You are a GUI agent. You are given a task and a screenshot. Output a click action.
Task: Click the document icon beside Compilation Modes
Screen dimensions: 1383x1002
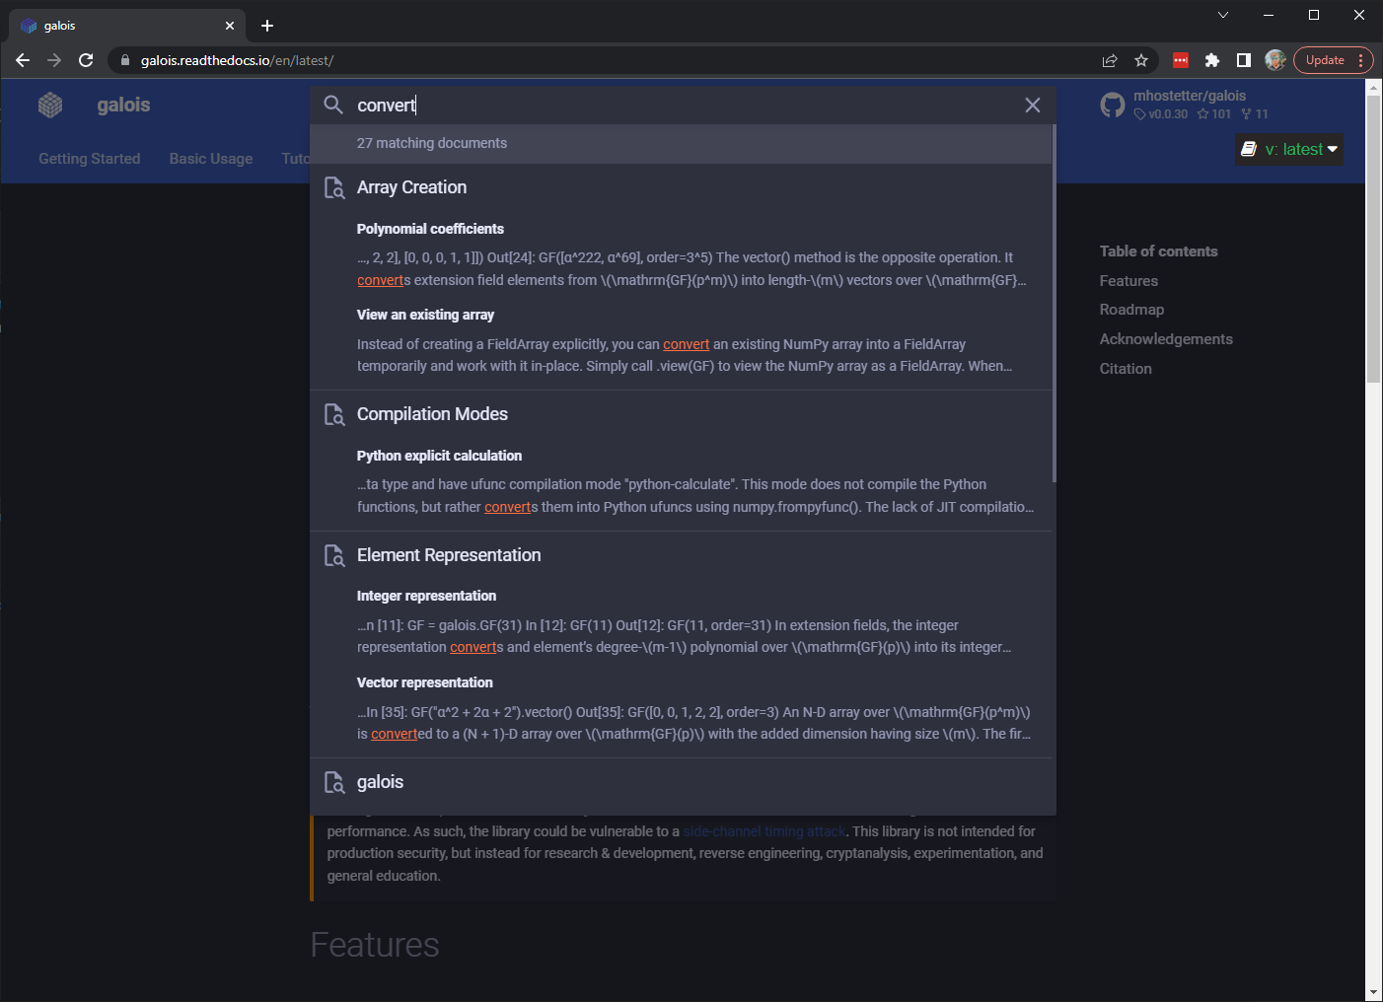[x=334, y=414]
